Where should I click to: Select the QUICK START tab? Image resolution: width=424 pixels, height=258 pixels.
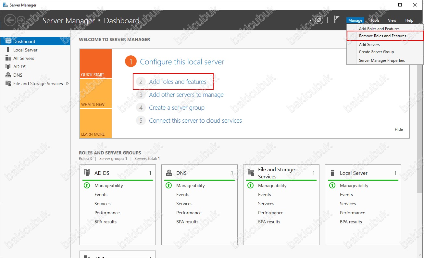coord(95,64)
